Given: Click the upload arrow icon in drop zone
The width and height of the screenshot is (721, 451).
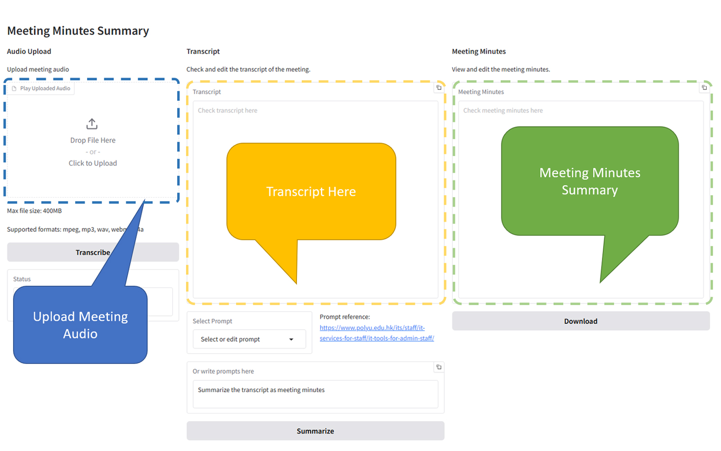Looking at the screenshot, I should click(x=92, y=124).
